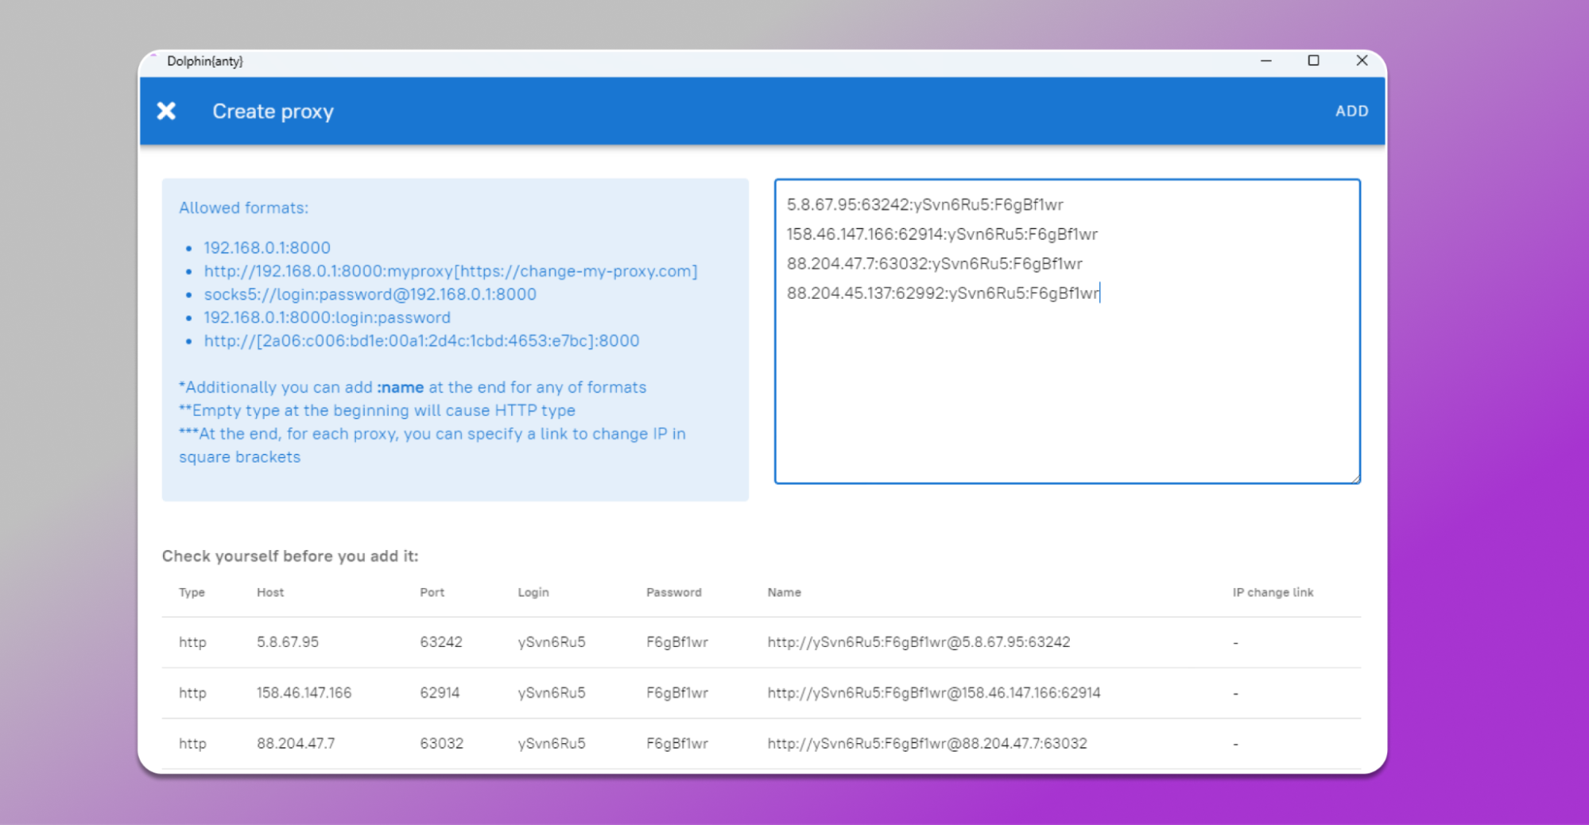Click line '158.46.147.166:62914' in text area
The width and height of the screenshot is (1589, 825).
[942, 234]
